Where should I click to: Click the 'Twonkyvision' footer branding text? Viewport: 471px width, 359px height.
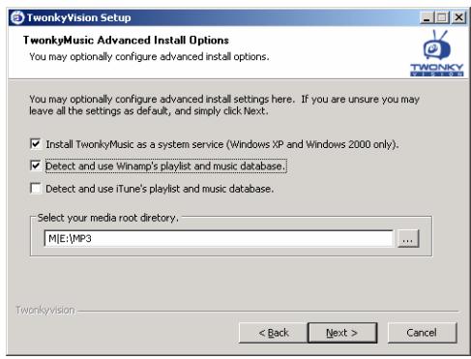point(45,310)
